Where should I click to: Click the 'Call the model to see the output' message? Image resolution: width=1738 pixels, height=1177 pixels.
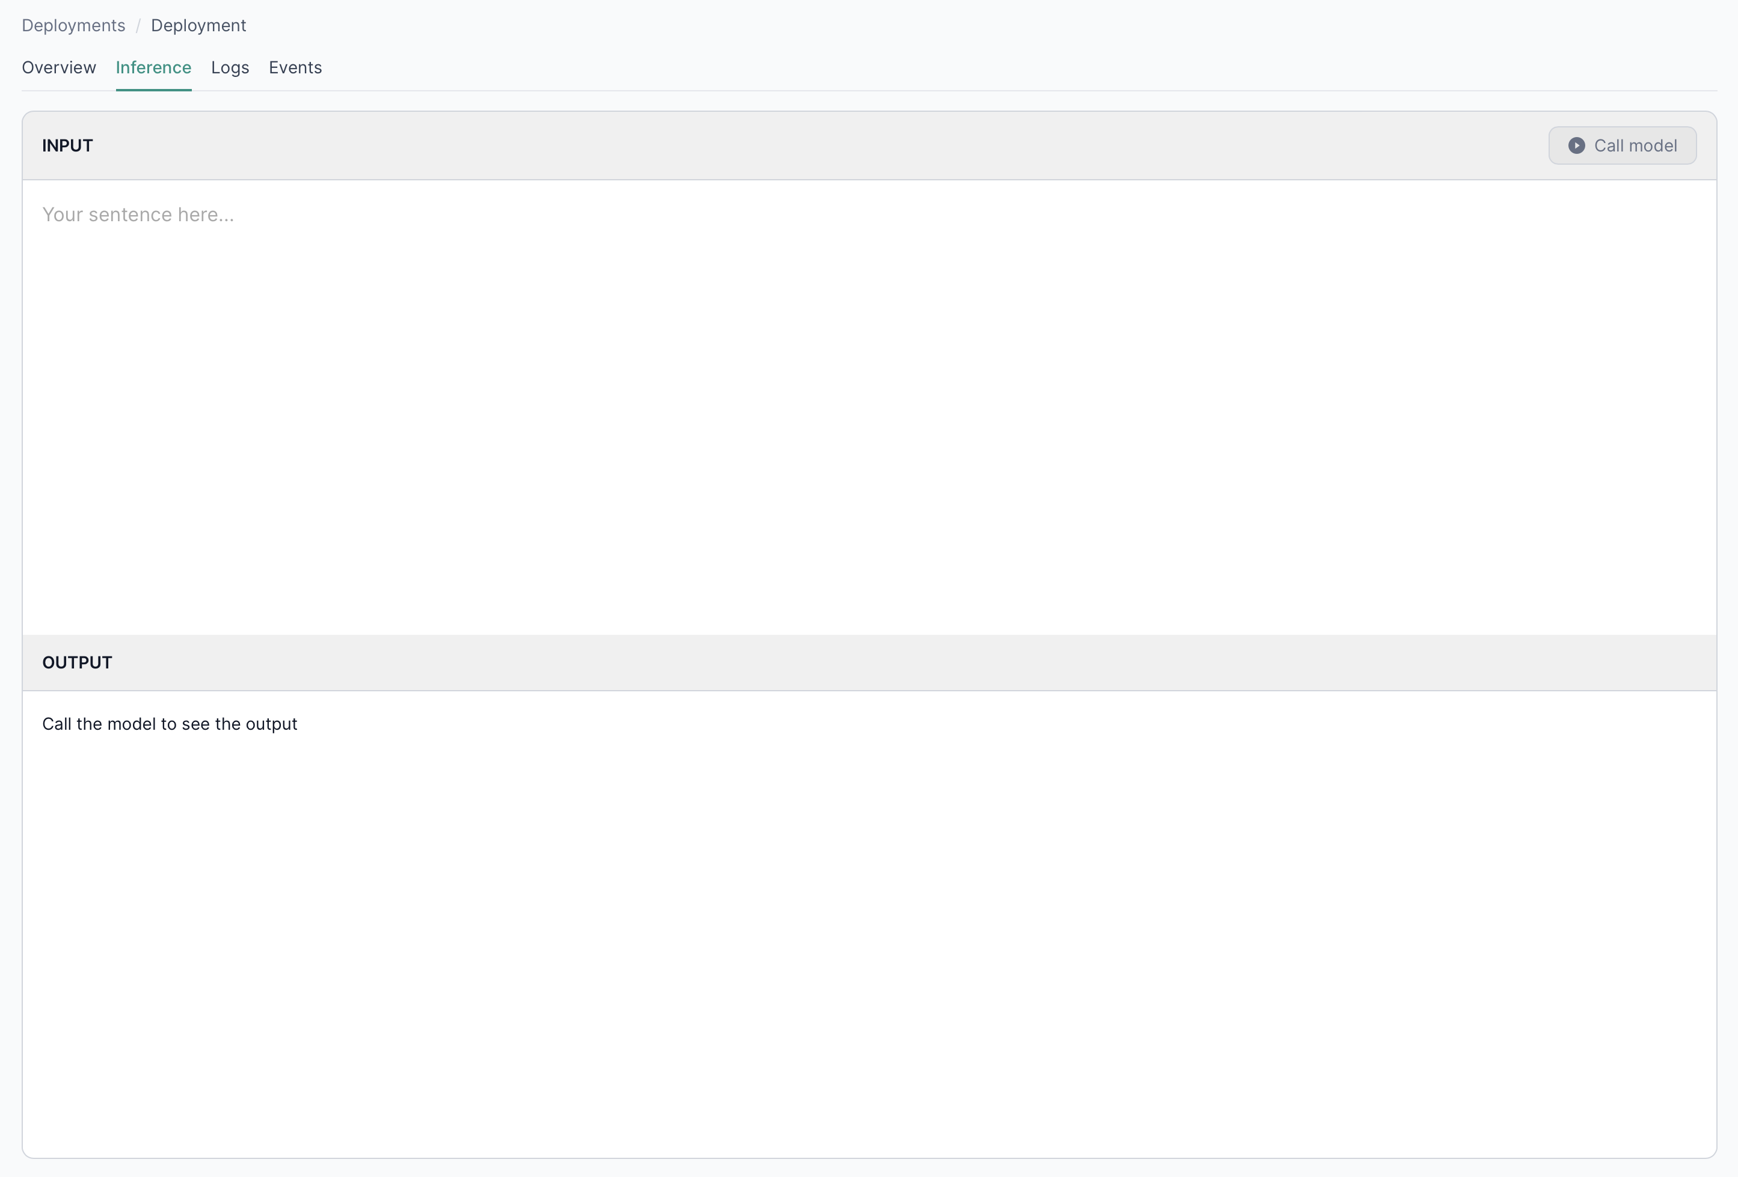[x=169, y=723]
